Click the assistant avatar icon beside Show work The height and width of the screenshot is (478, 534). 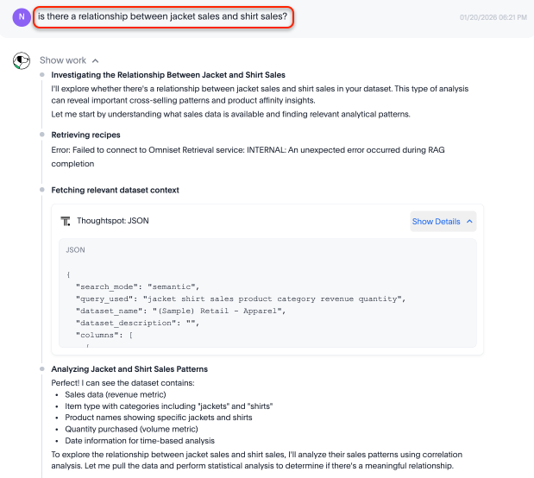pos(22,61)
